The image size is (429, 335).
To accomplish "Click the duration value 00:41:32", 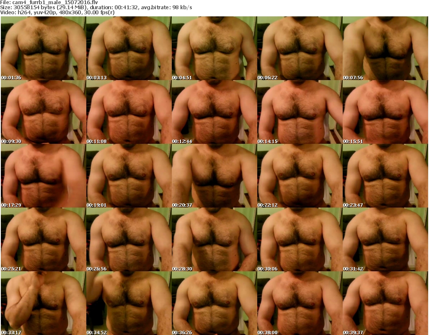I will click(x=126, y=8).
